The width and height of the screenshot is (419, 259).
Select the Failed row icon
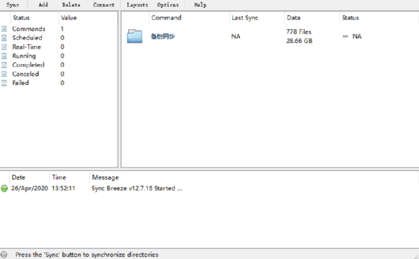point(4,83)
